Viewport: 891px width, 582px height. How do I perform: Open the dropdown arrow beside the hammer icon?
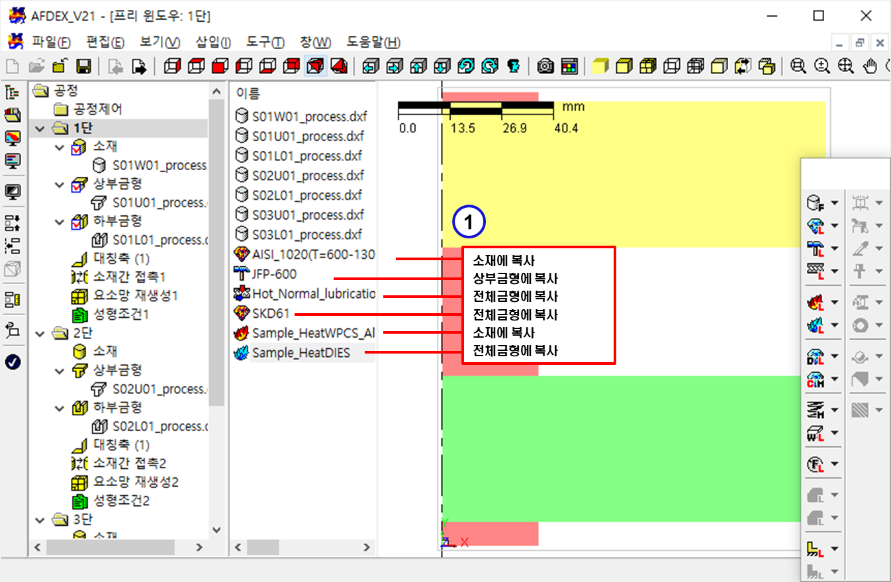coord(834,248)
